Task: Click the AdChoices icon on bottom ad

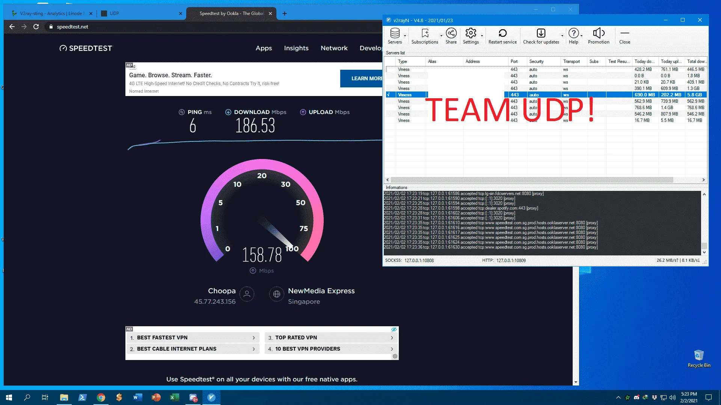Action: tap(394, 329)
